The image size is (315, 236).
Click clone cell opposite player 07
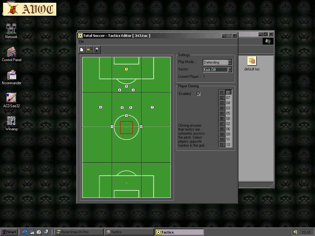[229, 124]
